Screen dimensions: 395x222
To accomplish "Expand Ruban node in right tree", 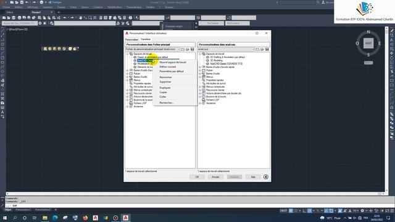I will 200,70.
